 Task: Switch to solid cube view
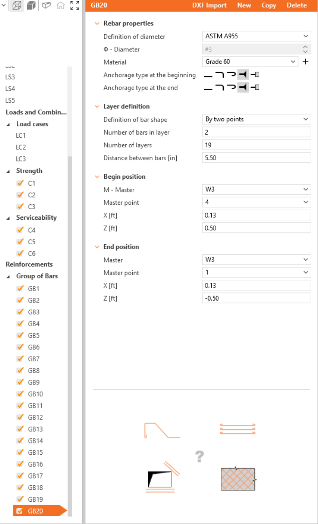(31, 5)
